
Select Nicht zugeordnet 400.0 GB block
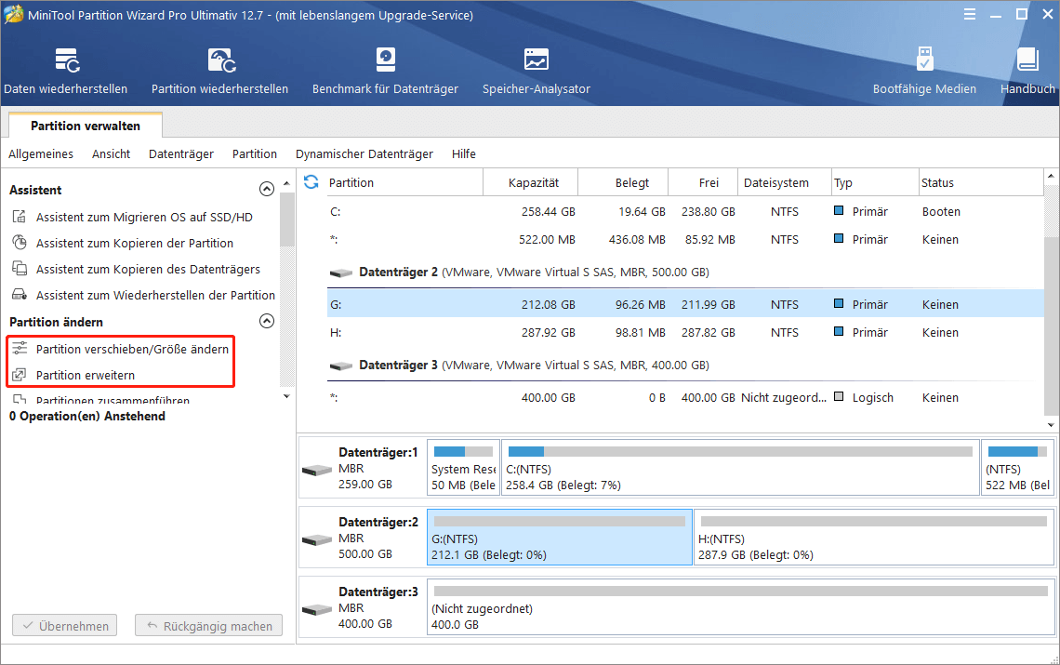(740, 607)
